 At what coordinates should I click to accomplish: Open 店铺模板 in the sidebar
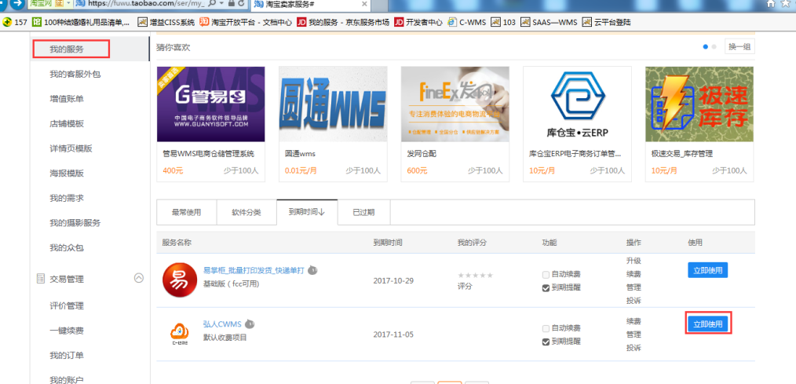[x=67, y=123]
